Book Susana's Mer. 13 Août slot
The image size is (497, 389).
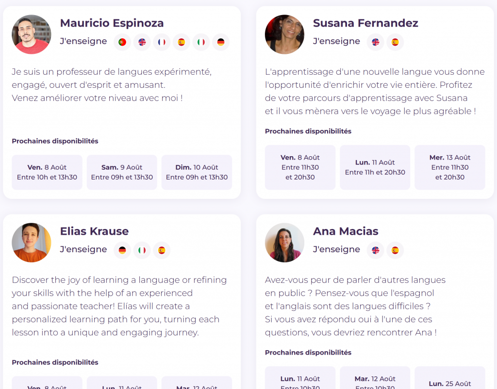click(x=449, y=167)
